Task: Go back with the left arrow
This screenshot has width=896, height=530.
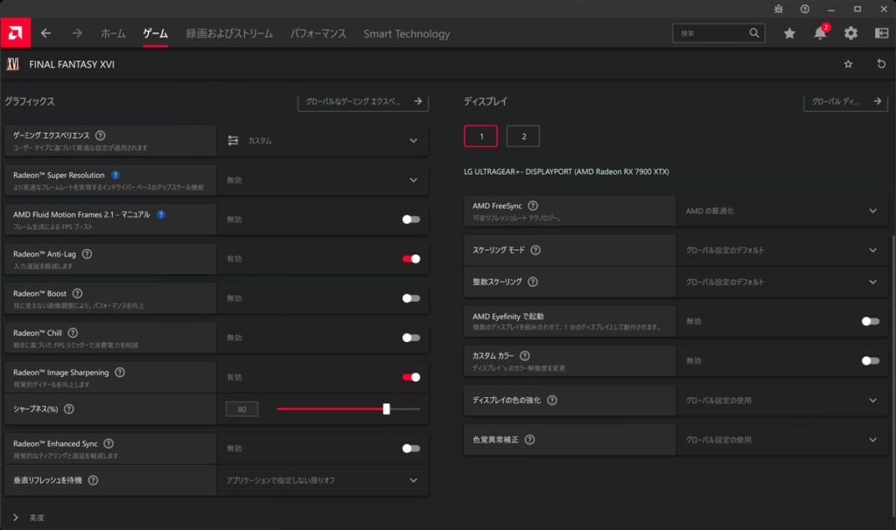Action: pyautogui.click(x=45, y=34)
